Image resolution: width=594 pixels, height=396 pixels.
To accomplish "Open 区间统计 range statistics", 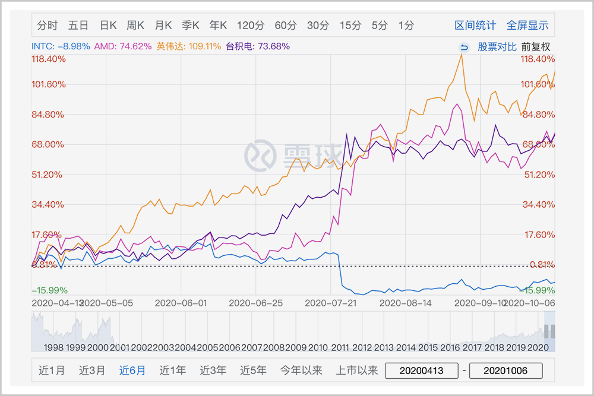I will [475, 26].
